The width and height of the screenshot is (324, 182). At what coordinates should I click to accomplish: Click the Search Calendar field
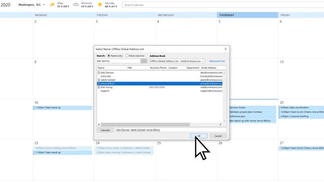tap(223, 5)
